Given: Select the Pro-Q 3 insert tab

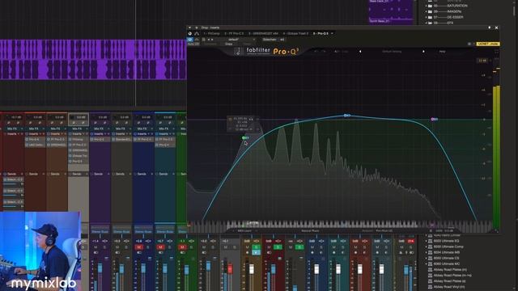Looking at the screenshot, I should (x=321, y=33).
